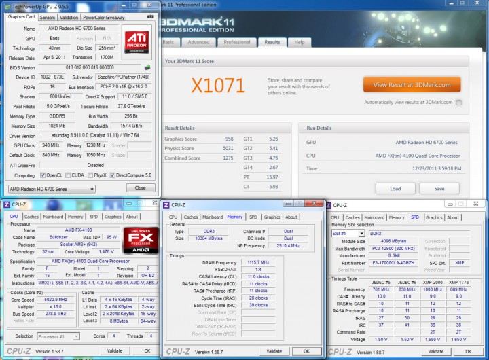Open the Professional tab in 3DMark 11
The image size is (489, 360).
pos(237,42)
